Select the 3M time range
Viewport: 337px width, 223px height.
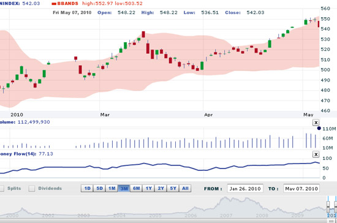pos(124,189)
